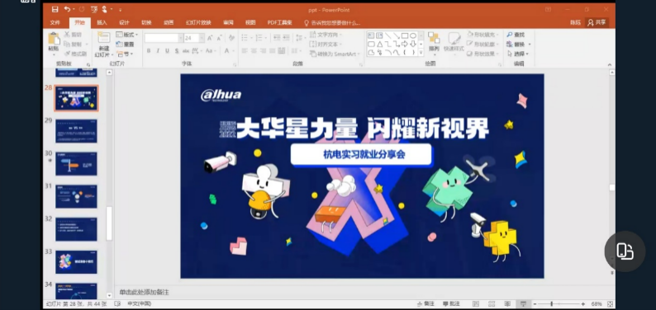This screenshot has width=656, height=310.
Task: Cut selection with 剪切 scissors
Action: pyautogui.click(x=73, y=35)
